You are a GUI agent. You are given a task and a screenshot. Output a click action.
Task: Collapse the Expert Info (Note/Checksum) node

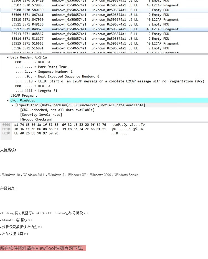click(x=12, y=105)
